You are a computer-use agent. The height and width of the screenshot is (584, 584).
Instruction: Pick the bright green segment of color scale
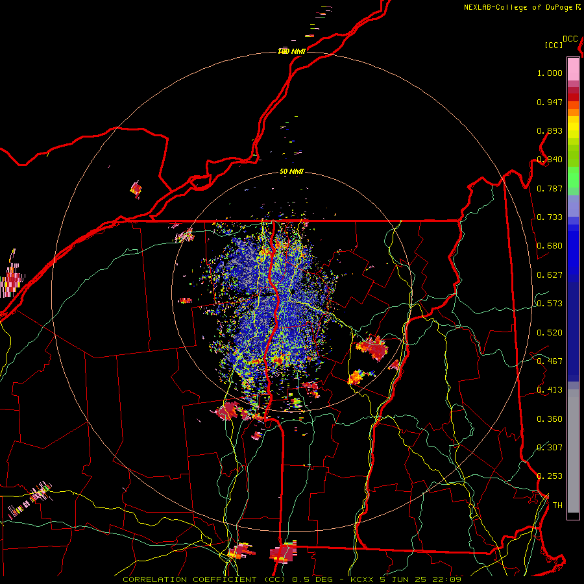573,177
